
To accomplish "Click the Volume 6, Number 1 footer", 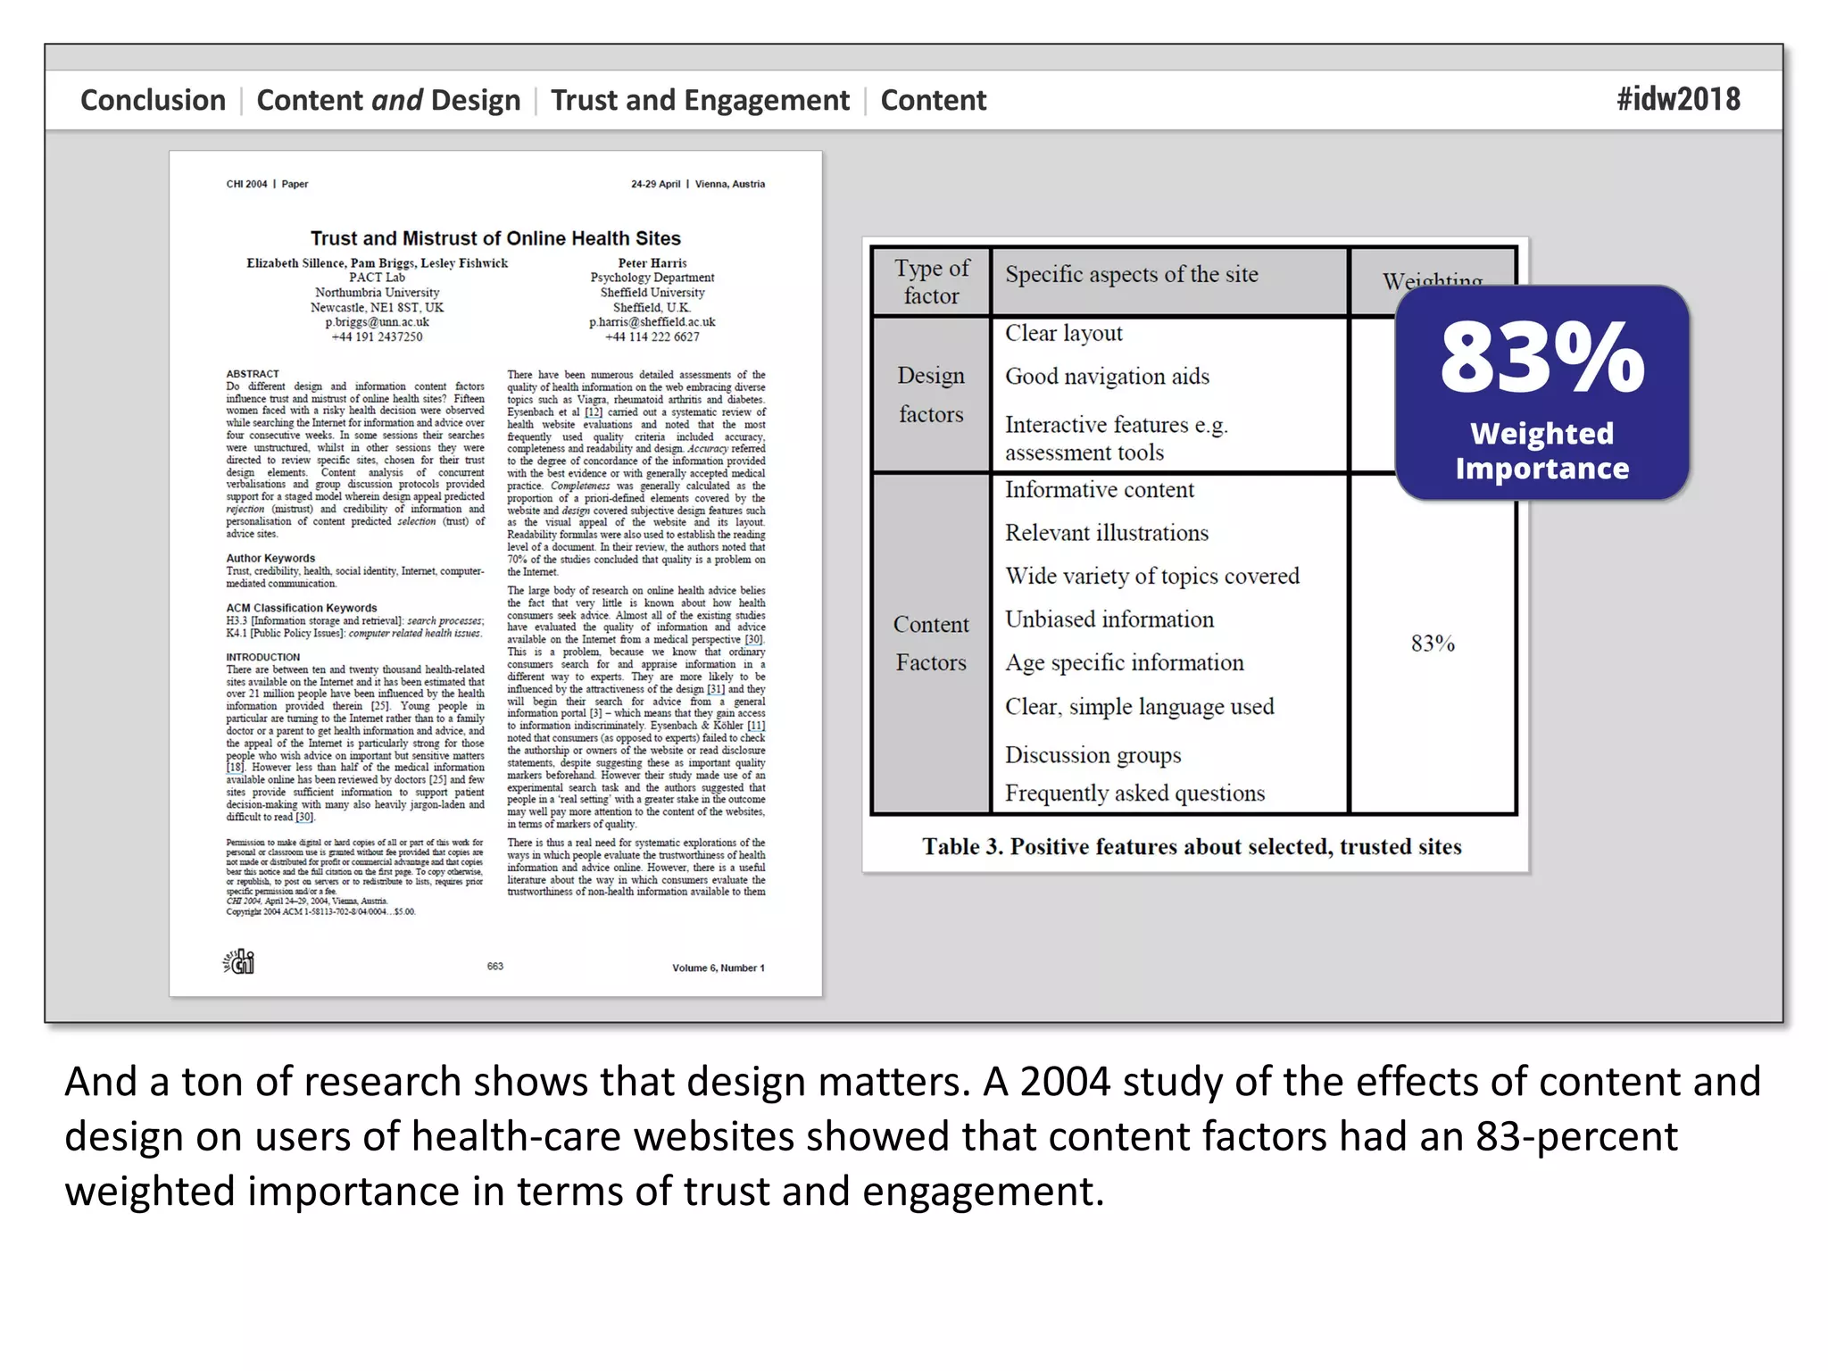I will pyautogui.click(x=719, y=968).
